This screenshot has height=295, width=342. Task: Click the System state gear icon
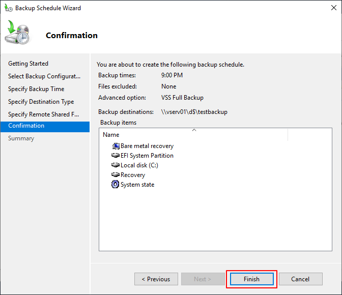pyautogui.click(x=115, y=184)
